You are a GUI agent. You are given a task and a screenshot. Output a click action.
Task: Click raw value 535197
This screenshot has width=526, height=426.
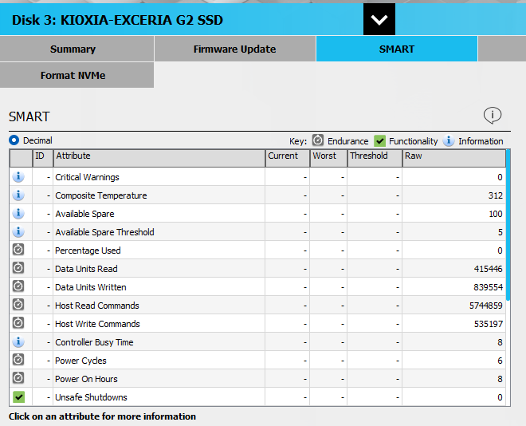click(x=488, y=324)
